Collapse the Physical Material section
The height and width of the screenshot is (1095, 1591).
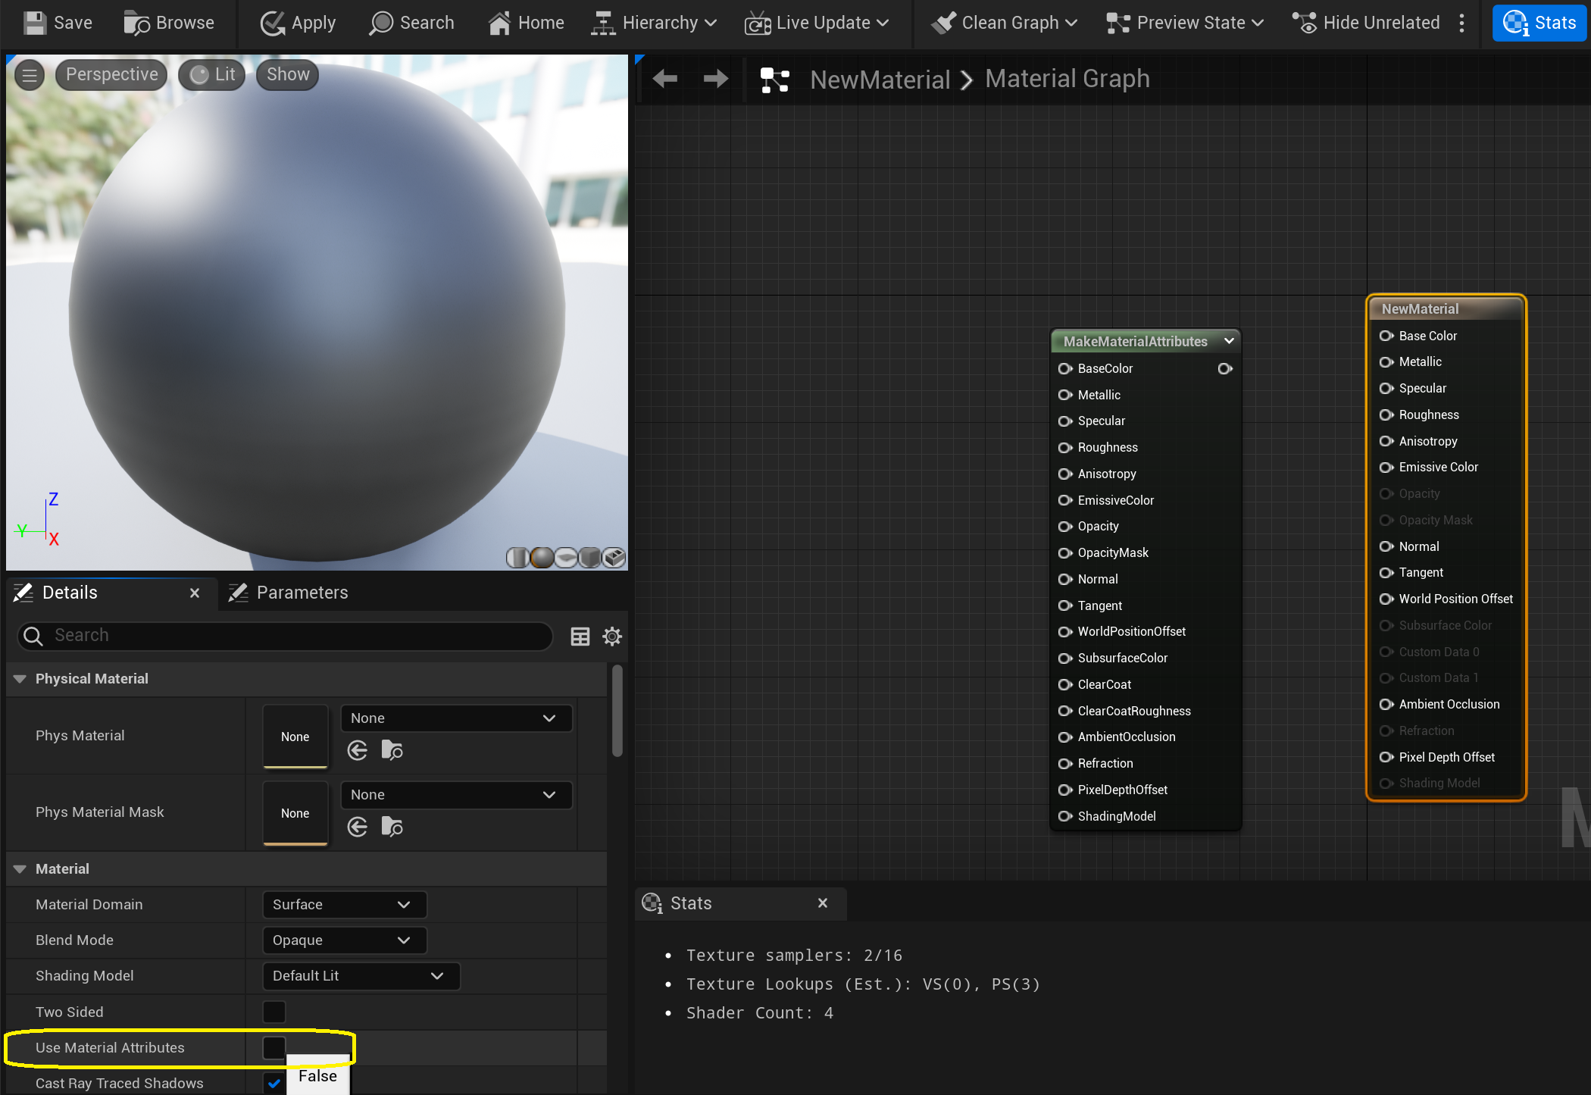pos(20,678)
